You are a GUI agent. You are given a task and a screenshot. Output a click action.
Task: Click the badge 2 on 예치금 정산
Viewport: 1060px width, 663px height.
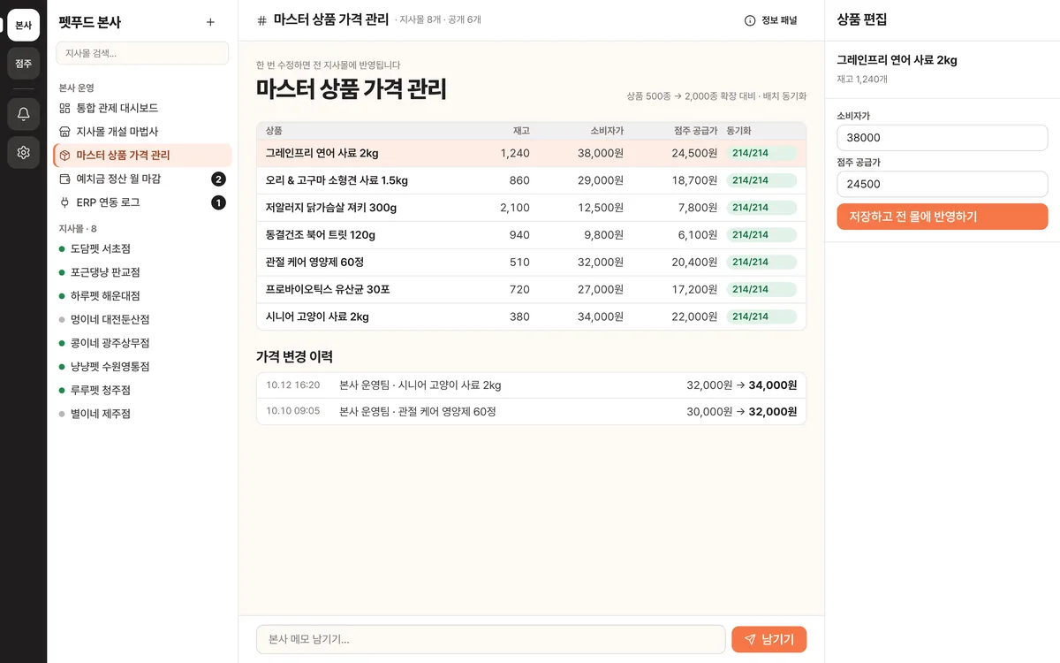pyautogui.click(x=218, y=179)
